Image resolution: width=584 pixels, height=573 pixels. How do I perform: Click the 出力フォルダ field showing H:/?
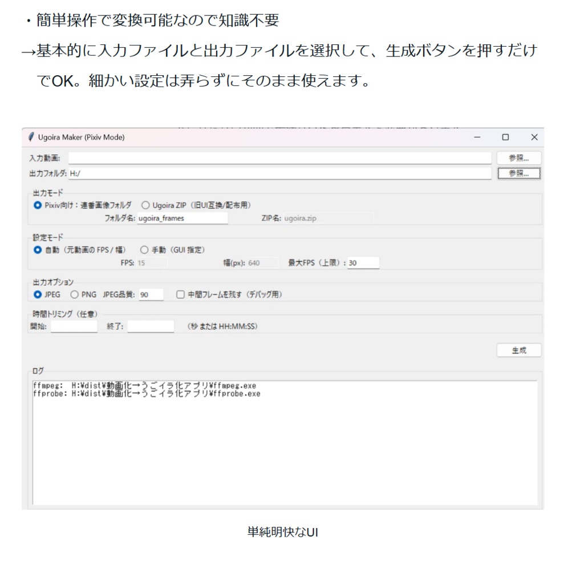pos(279,173)
